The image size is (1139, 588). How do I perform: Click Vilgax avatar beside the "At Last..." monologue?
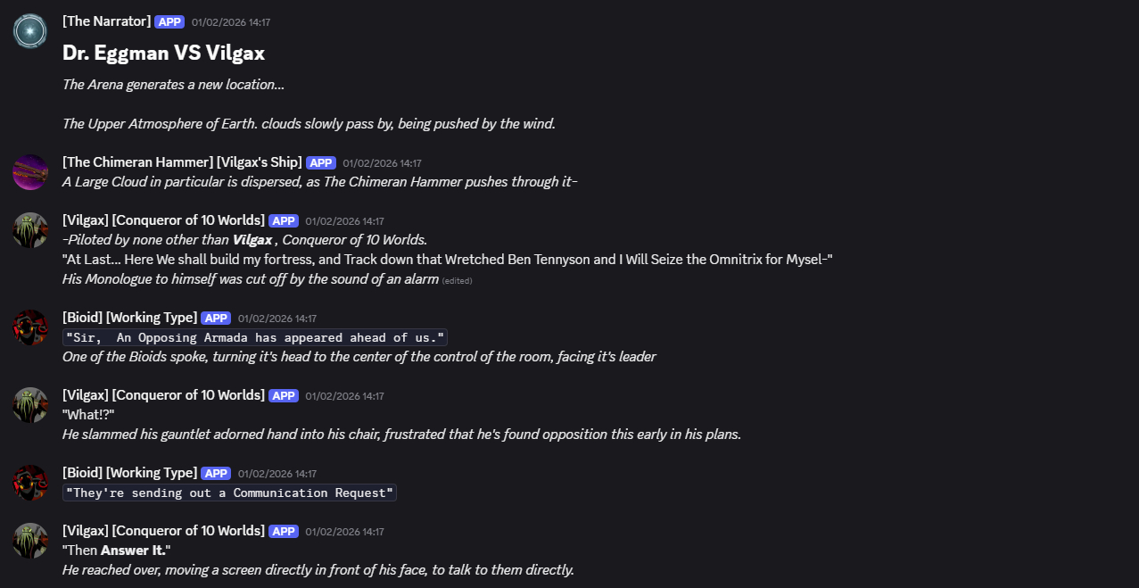[30, 230]
